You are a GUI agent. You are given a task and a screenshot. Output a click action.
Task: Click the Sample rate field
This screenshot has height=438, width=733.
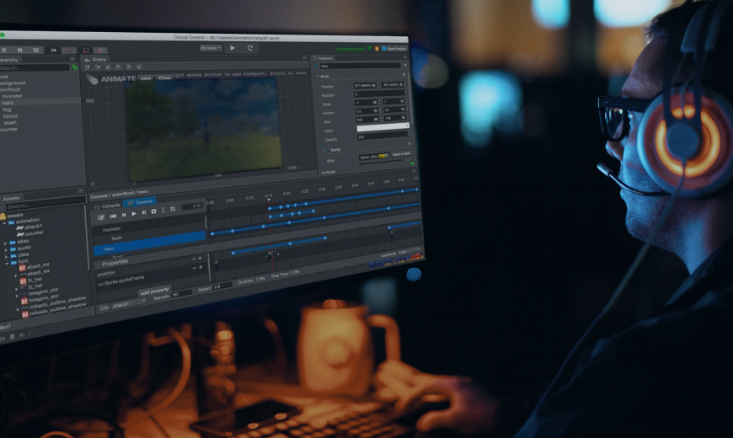181,293
